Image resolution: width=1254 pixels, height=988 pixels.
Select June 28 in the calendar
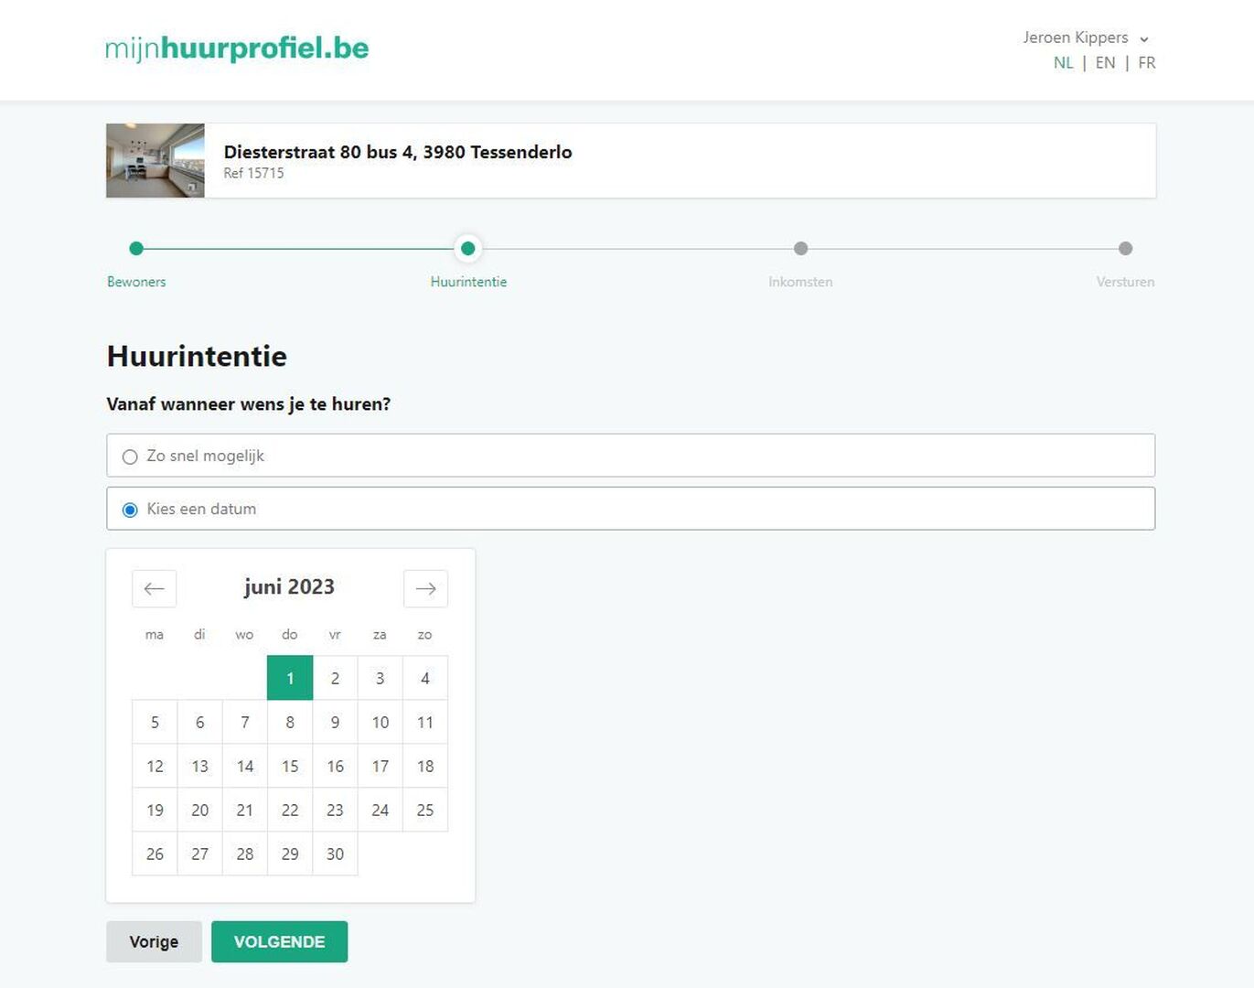245,854
